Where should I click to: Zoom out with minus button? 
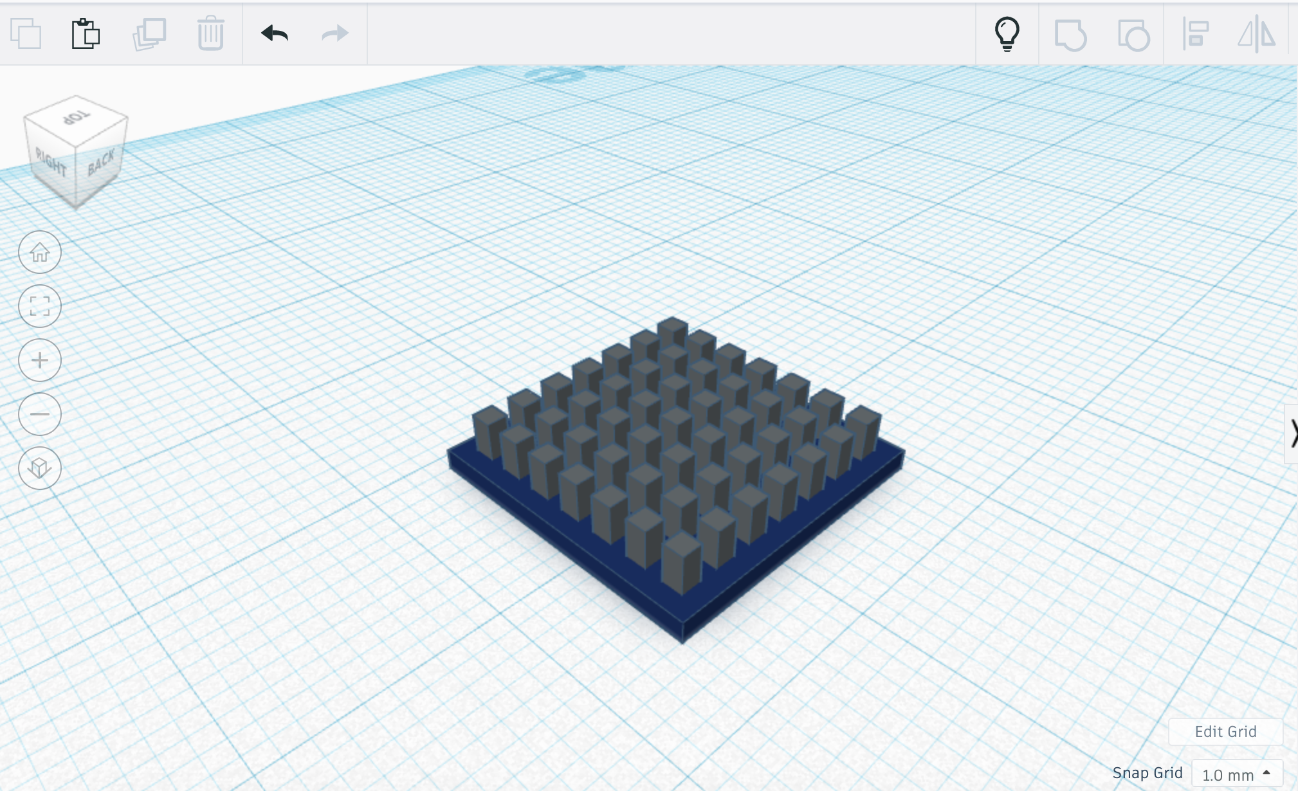40,414
